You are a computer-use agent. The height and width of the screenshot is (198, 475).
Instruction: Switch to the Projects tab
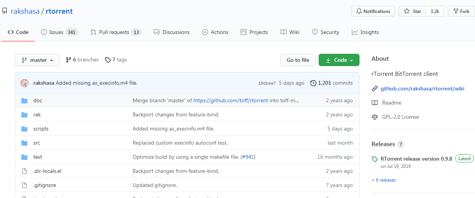coord(254,32)
